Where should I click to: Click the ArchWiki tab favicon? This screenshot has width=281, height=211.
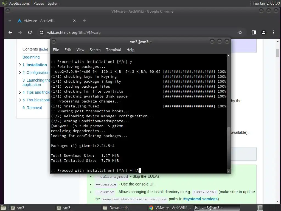pos(19,21)
